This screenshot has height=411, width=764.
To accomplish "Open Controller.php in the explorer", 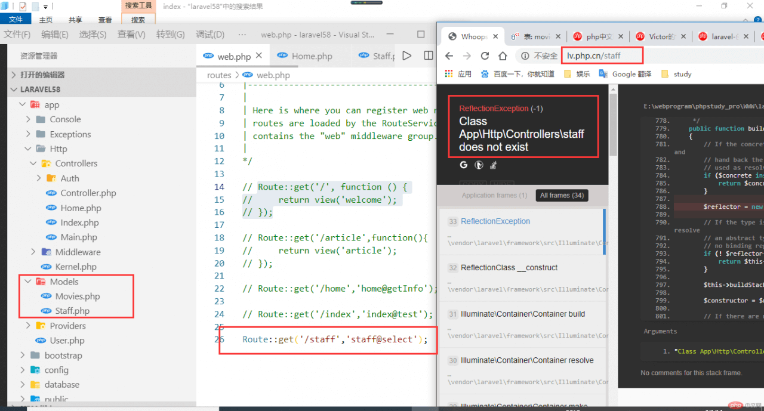I will coord(88,193).
